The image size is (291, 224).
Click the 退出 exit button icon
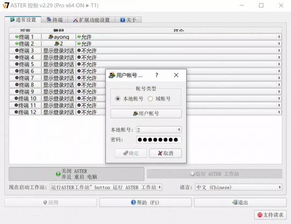point(235,203)
